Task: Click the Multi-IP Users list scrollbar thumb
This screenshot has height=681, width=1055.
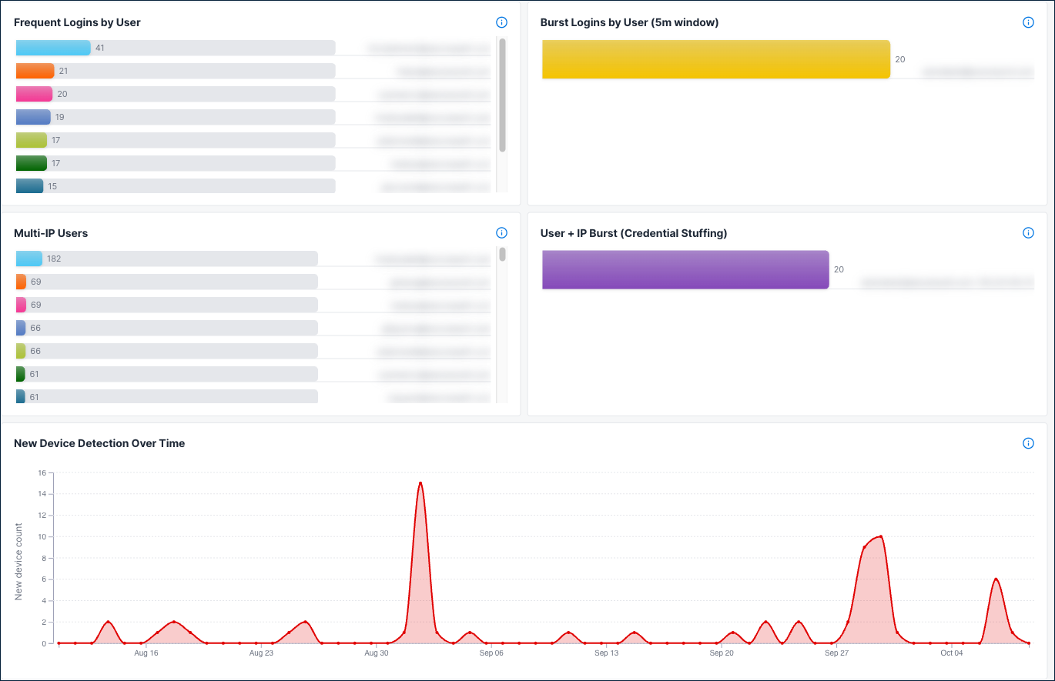Action: (x=502, y=254)
